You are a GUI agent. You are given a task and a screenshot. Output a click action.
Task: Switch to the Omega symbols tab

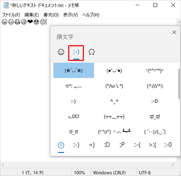pos(92,52)
